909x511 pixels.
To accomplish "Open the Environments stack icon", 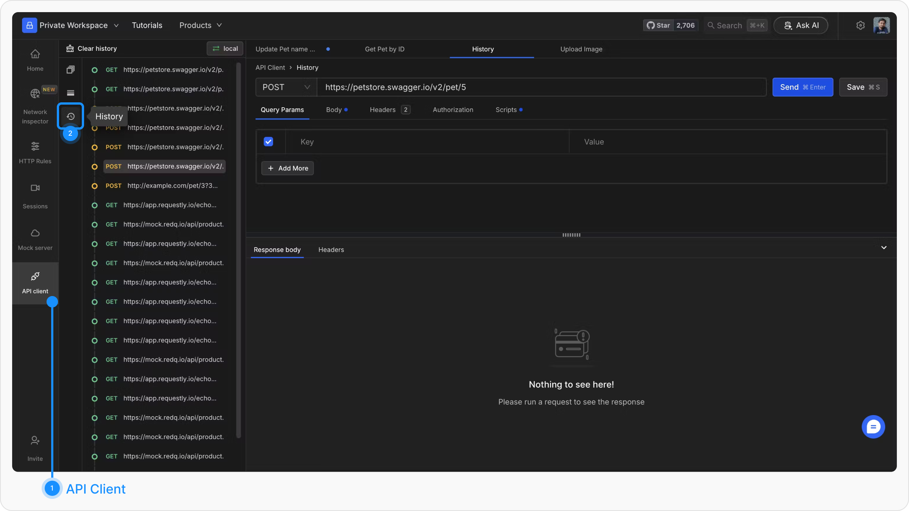I will (x=70, y=93).
